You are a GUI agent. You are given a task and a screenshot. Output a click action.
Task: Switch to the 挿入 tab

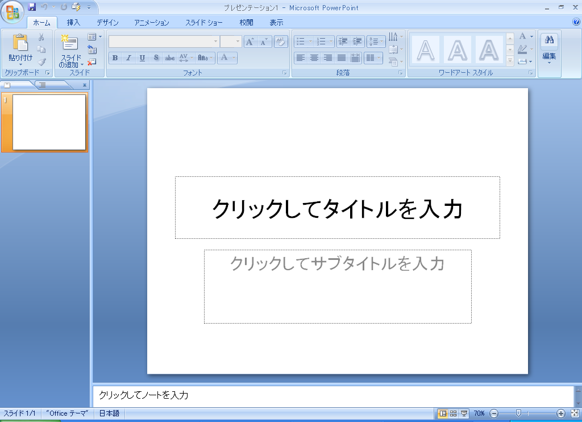pyautogui.click(x=73, y=23)
